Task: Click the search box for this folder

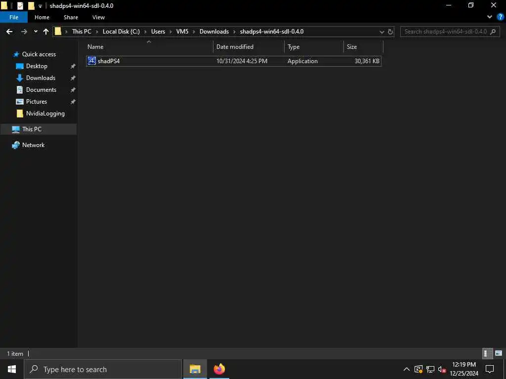Action: (x=450, y=32)
